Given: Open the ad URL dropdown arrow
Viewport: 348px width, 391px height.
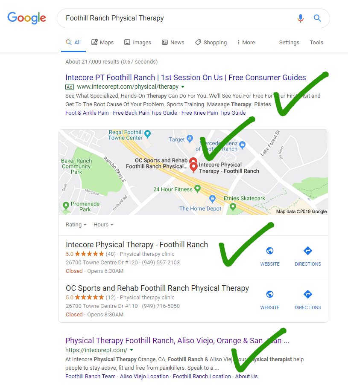Looking at the screenshot, I should click(183, 87).
